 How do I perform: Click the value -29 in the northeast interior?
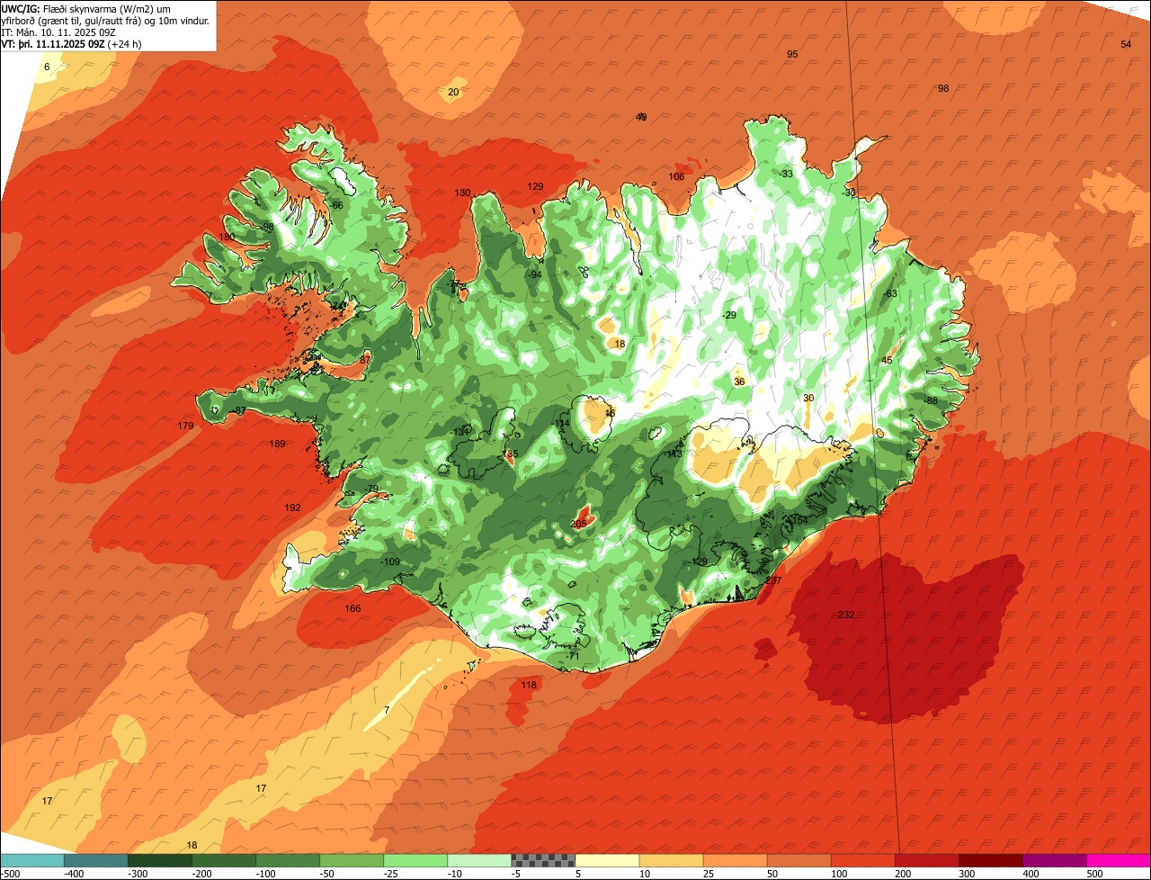click(728, 315)
